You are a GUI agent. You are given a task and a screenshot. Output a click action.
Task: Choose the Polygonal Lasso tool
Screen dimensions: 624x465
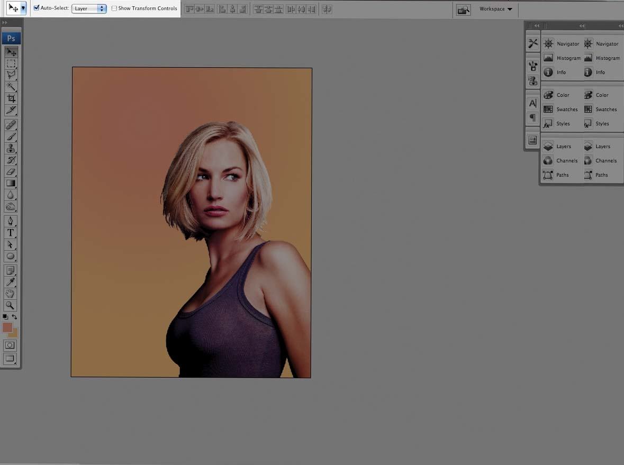[x=11, y=75]
